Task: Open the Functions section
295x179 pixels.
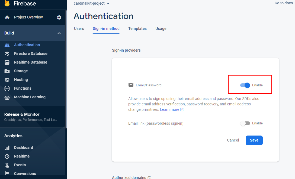Action: tap(23, 88)
